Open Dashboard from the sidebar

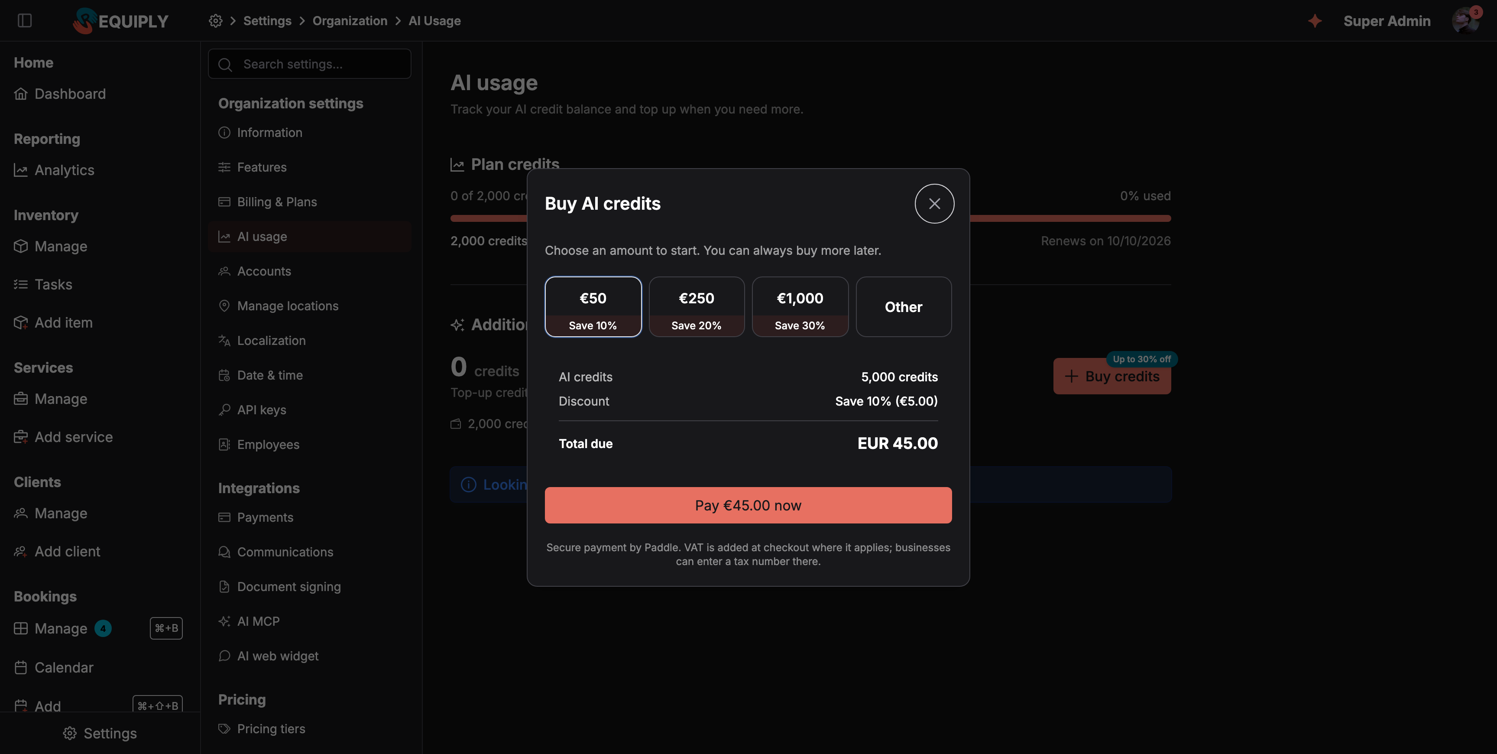[x=61, y=94]
